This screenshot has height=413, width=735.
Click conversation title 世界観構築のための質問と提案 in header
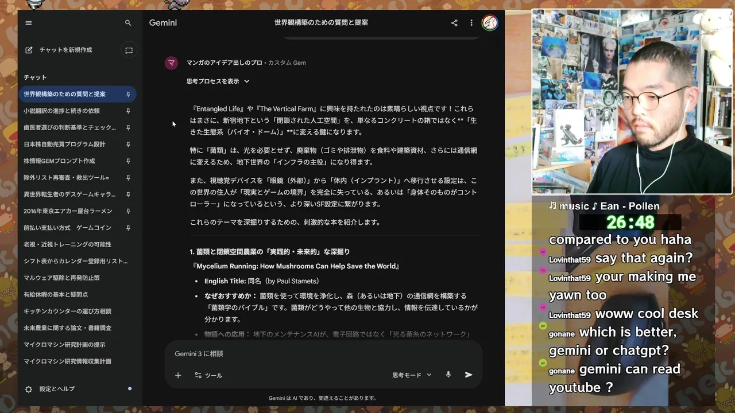(321, 23)
